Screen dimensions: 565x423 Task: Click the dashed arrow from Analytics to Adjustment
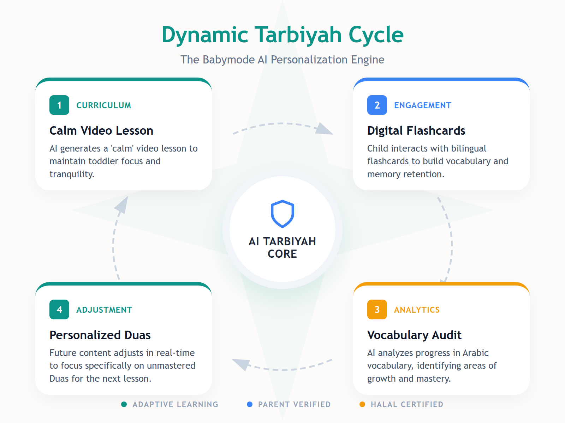tap(282, 368)
